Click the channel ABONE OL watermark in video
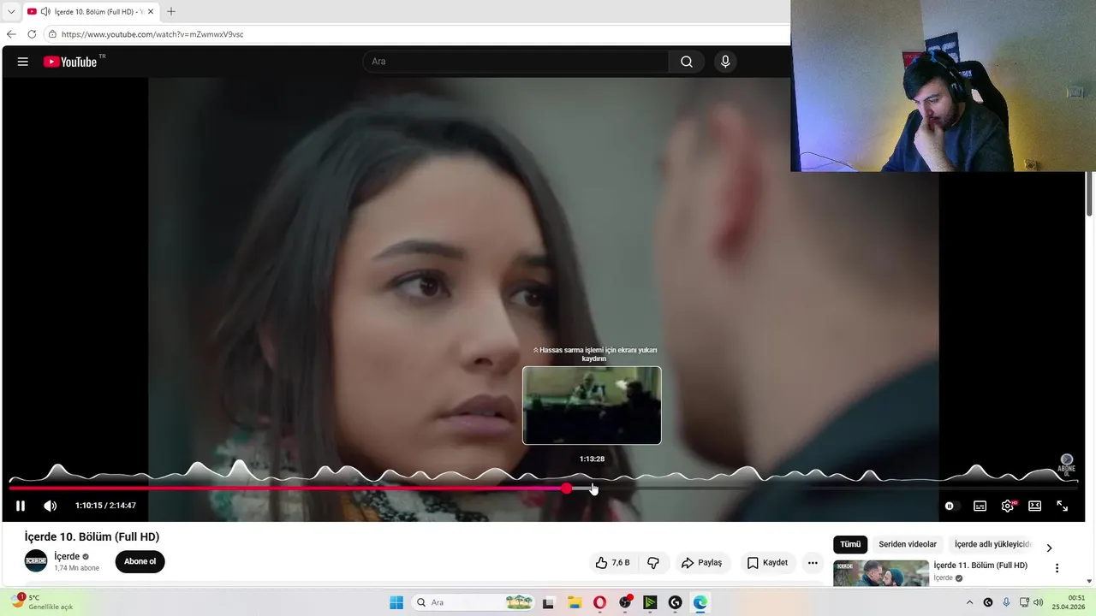This screenshot has width=1096, height=616. (x=1067, y=465)
